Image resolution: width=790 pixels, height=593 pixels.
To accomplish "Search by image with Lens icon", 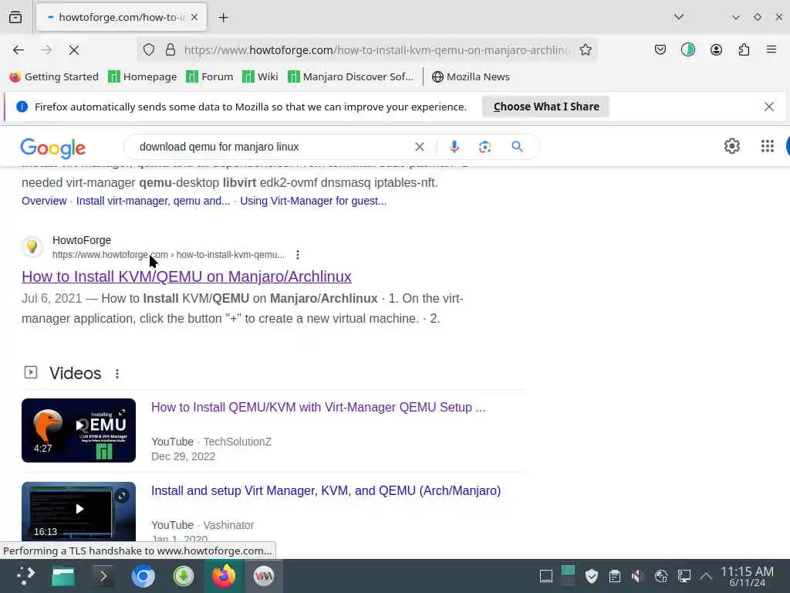I will click(484, 147).
